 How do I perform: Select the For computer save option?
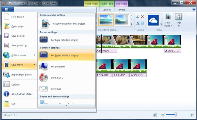click(x=66, y=67)
